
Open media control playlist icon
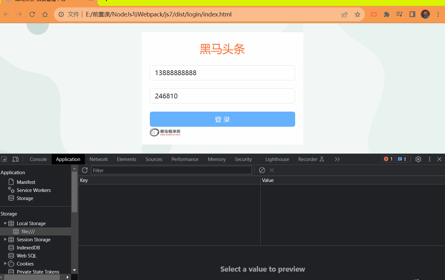pos(399,15)
